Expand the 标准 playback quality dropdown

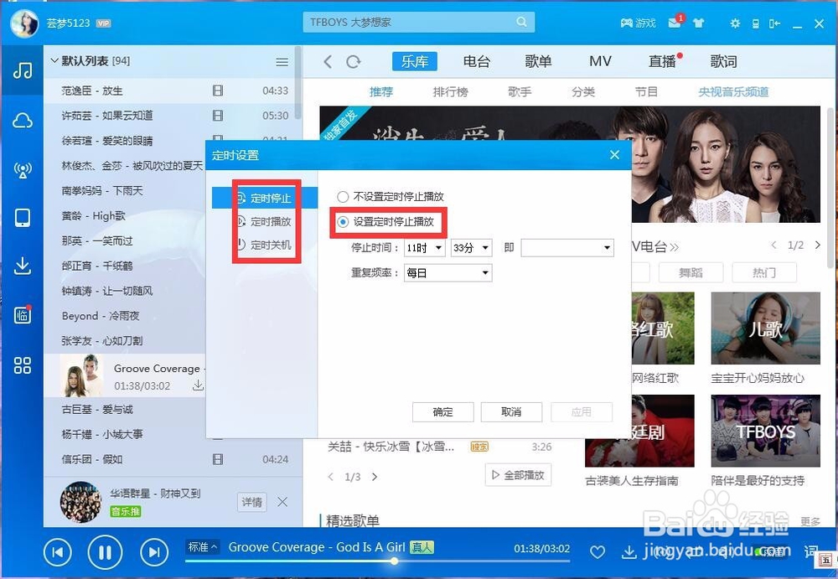tap(201, 545)
